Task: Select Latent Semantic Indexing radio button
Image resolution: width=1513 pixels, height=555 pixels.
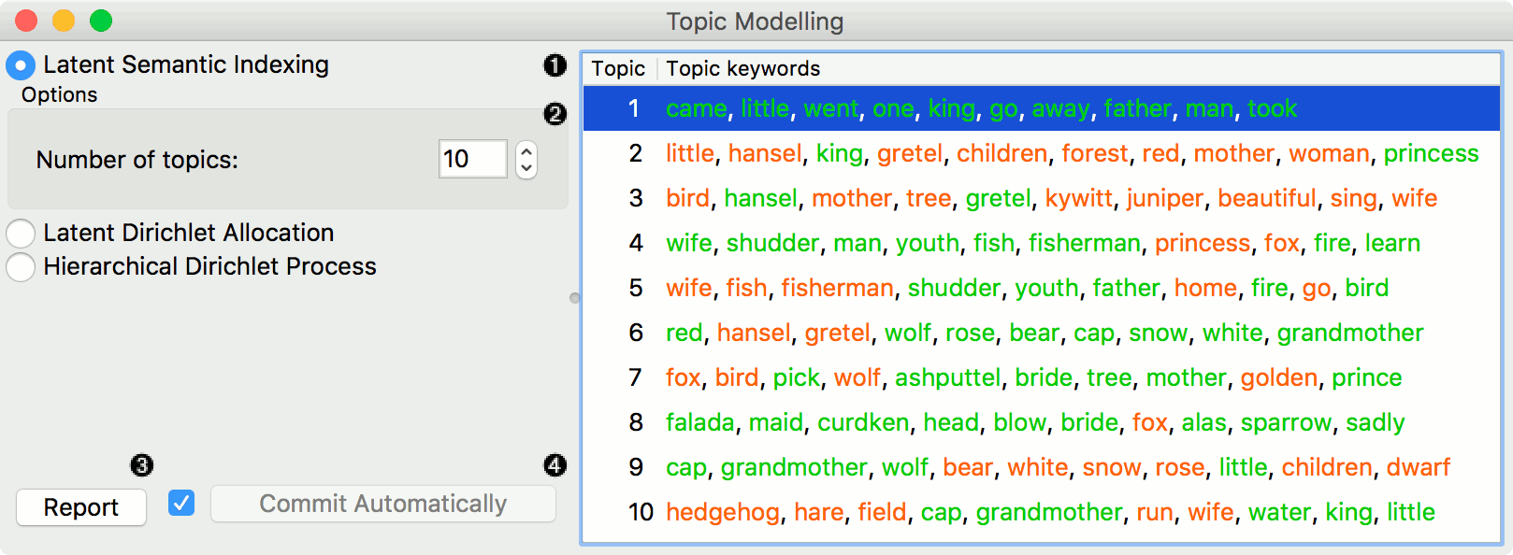Action: click(21, 65)
